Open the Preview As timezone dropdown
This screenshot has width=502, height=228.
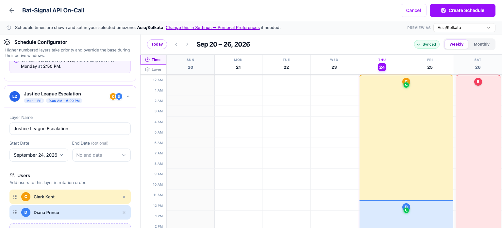[x=464, y=28]
